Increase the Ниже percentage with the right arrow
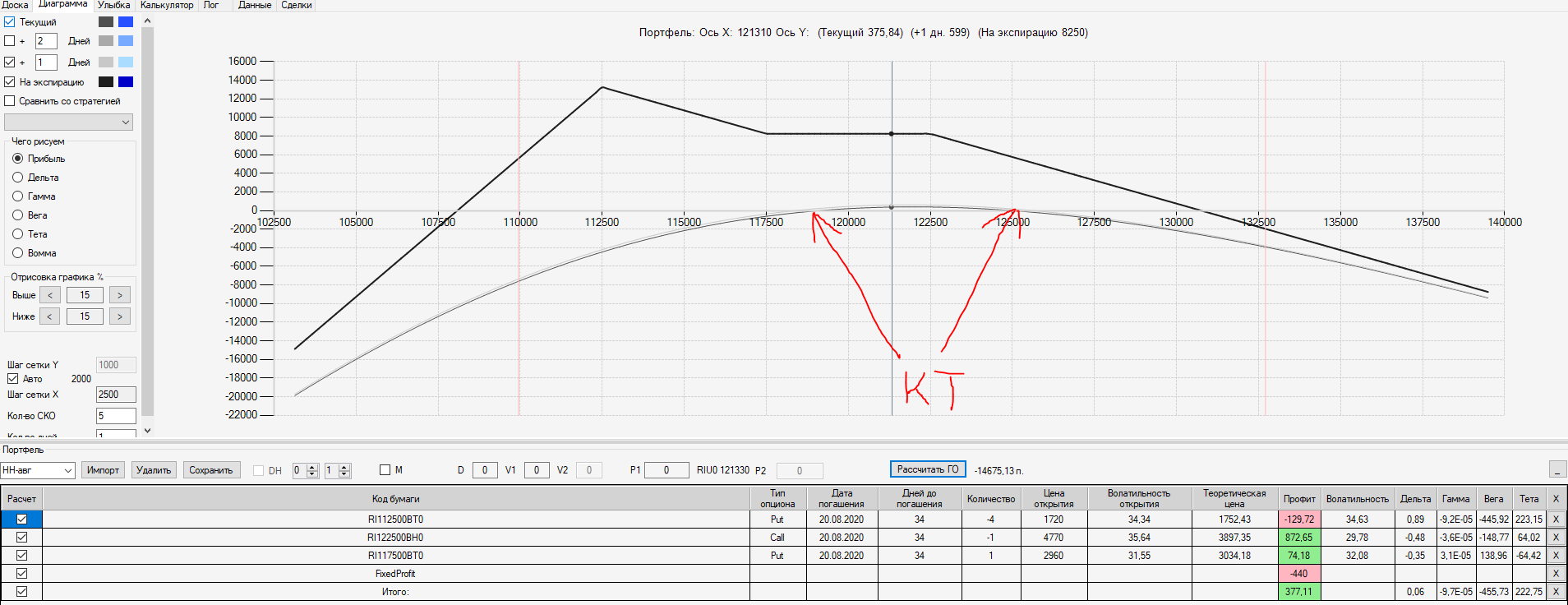 [120, 316]
